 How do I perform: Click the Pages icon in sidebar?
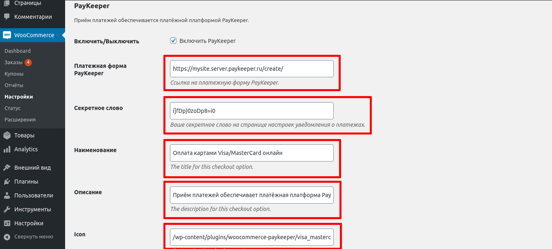click(7, 3)
